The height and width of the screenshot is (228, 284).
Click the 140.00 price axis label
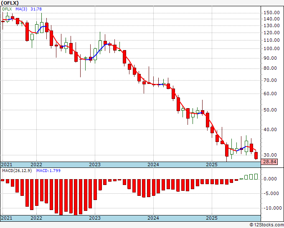(x=271, y=19)
